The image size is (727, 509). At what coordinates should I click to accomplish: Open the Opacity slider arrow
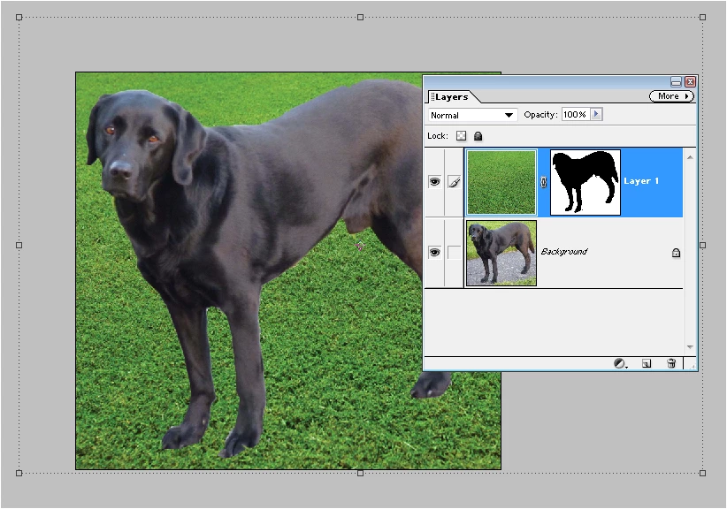pos(596,114)
